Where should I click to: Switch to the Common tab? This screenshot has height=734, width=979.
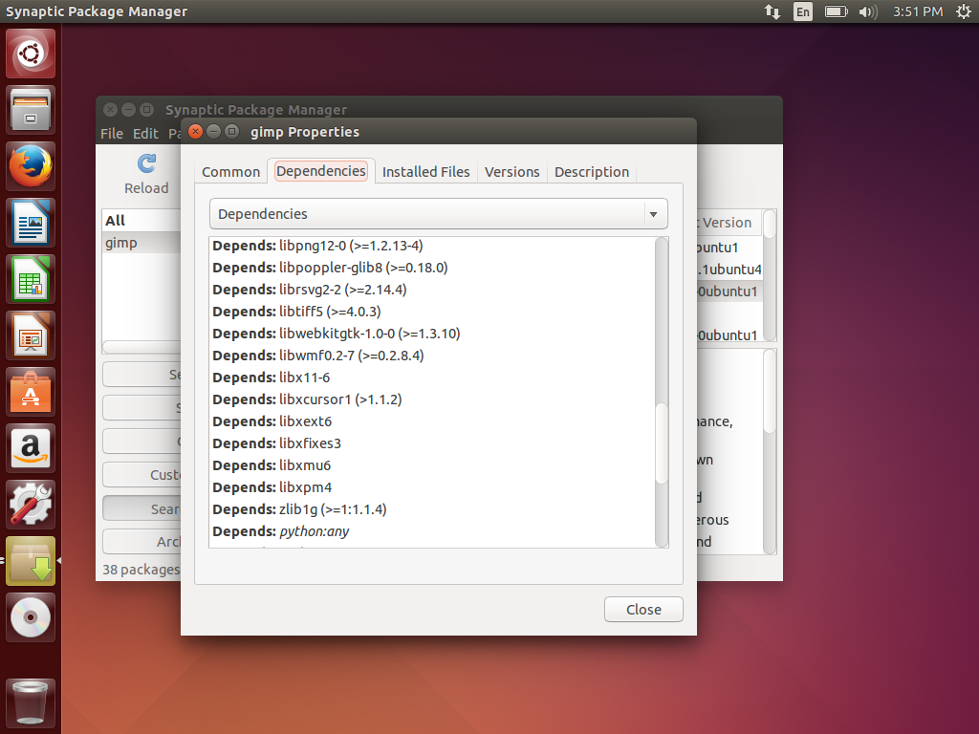(230, 172)
